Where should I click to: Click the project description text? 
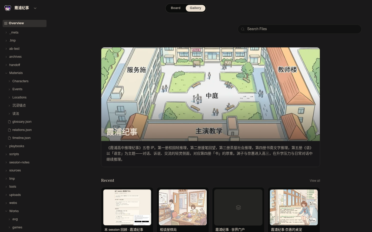pyautogui.click(x=210, y=154)
